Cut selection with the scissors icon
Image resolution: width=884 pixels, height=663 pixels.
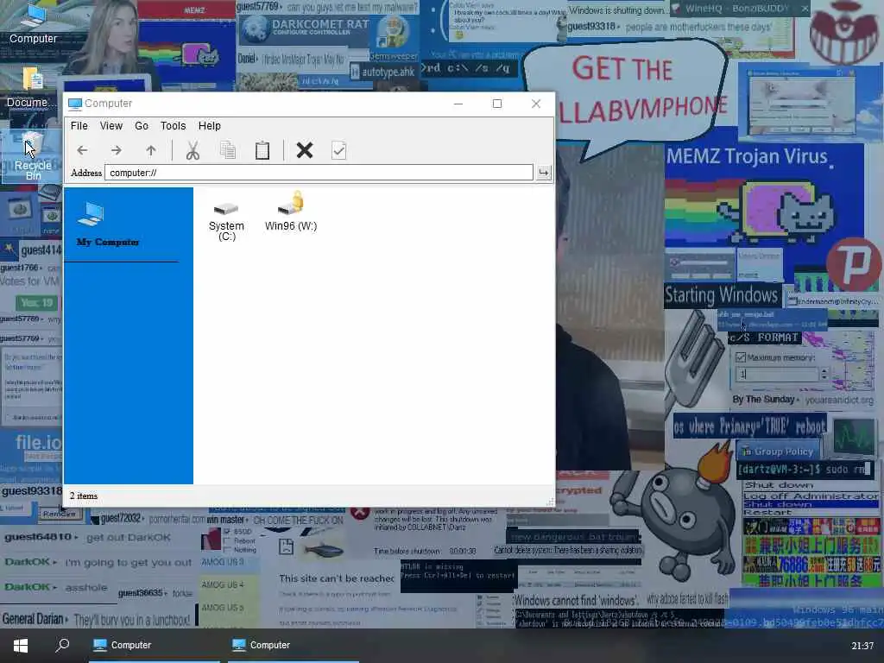pyautogui.click(x=193, y=150)
